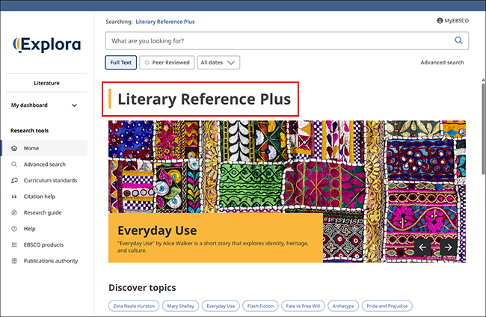Expand the My dashboard section
The width and height of the screenshot is (486, 317).
[x=44, y=105]
